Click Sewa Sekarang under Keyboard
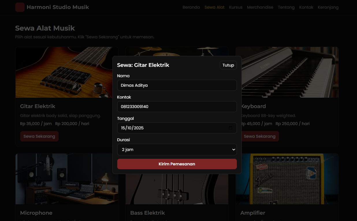 point(260,136)
